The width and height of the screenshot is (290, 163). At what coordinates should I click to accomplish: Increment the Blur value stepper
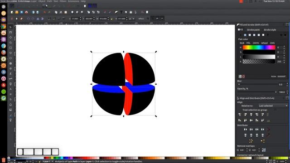(x=287, y=83)
